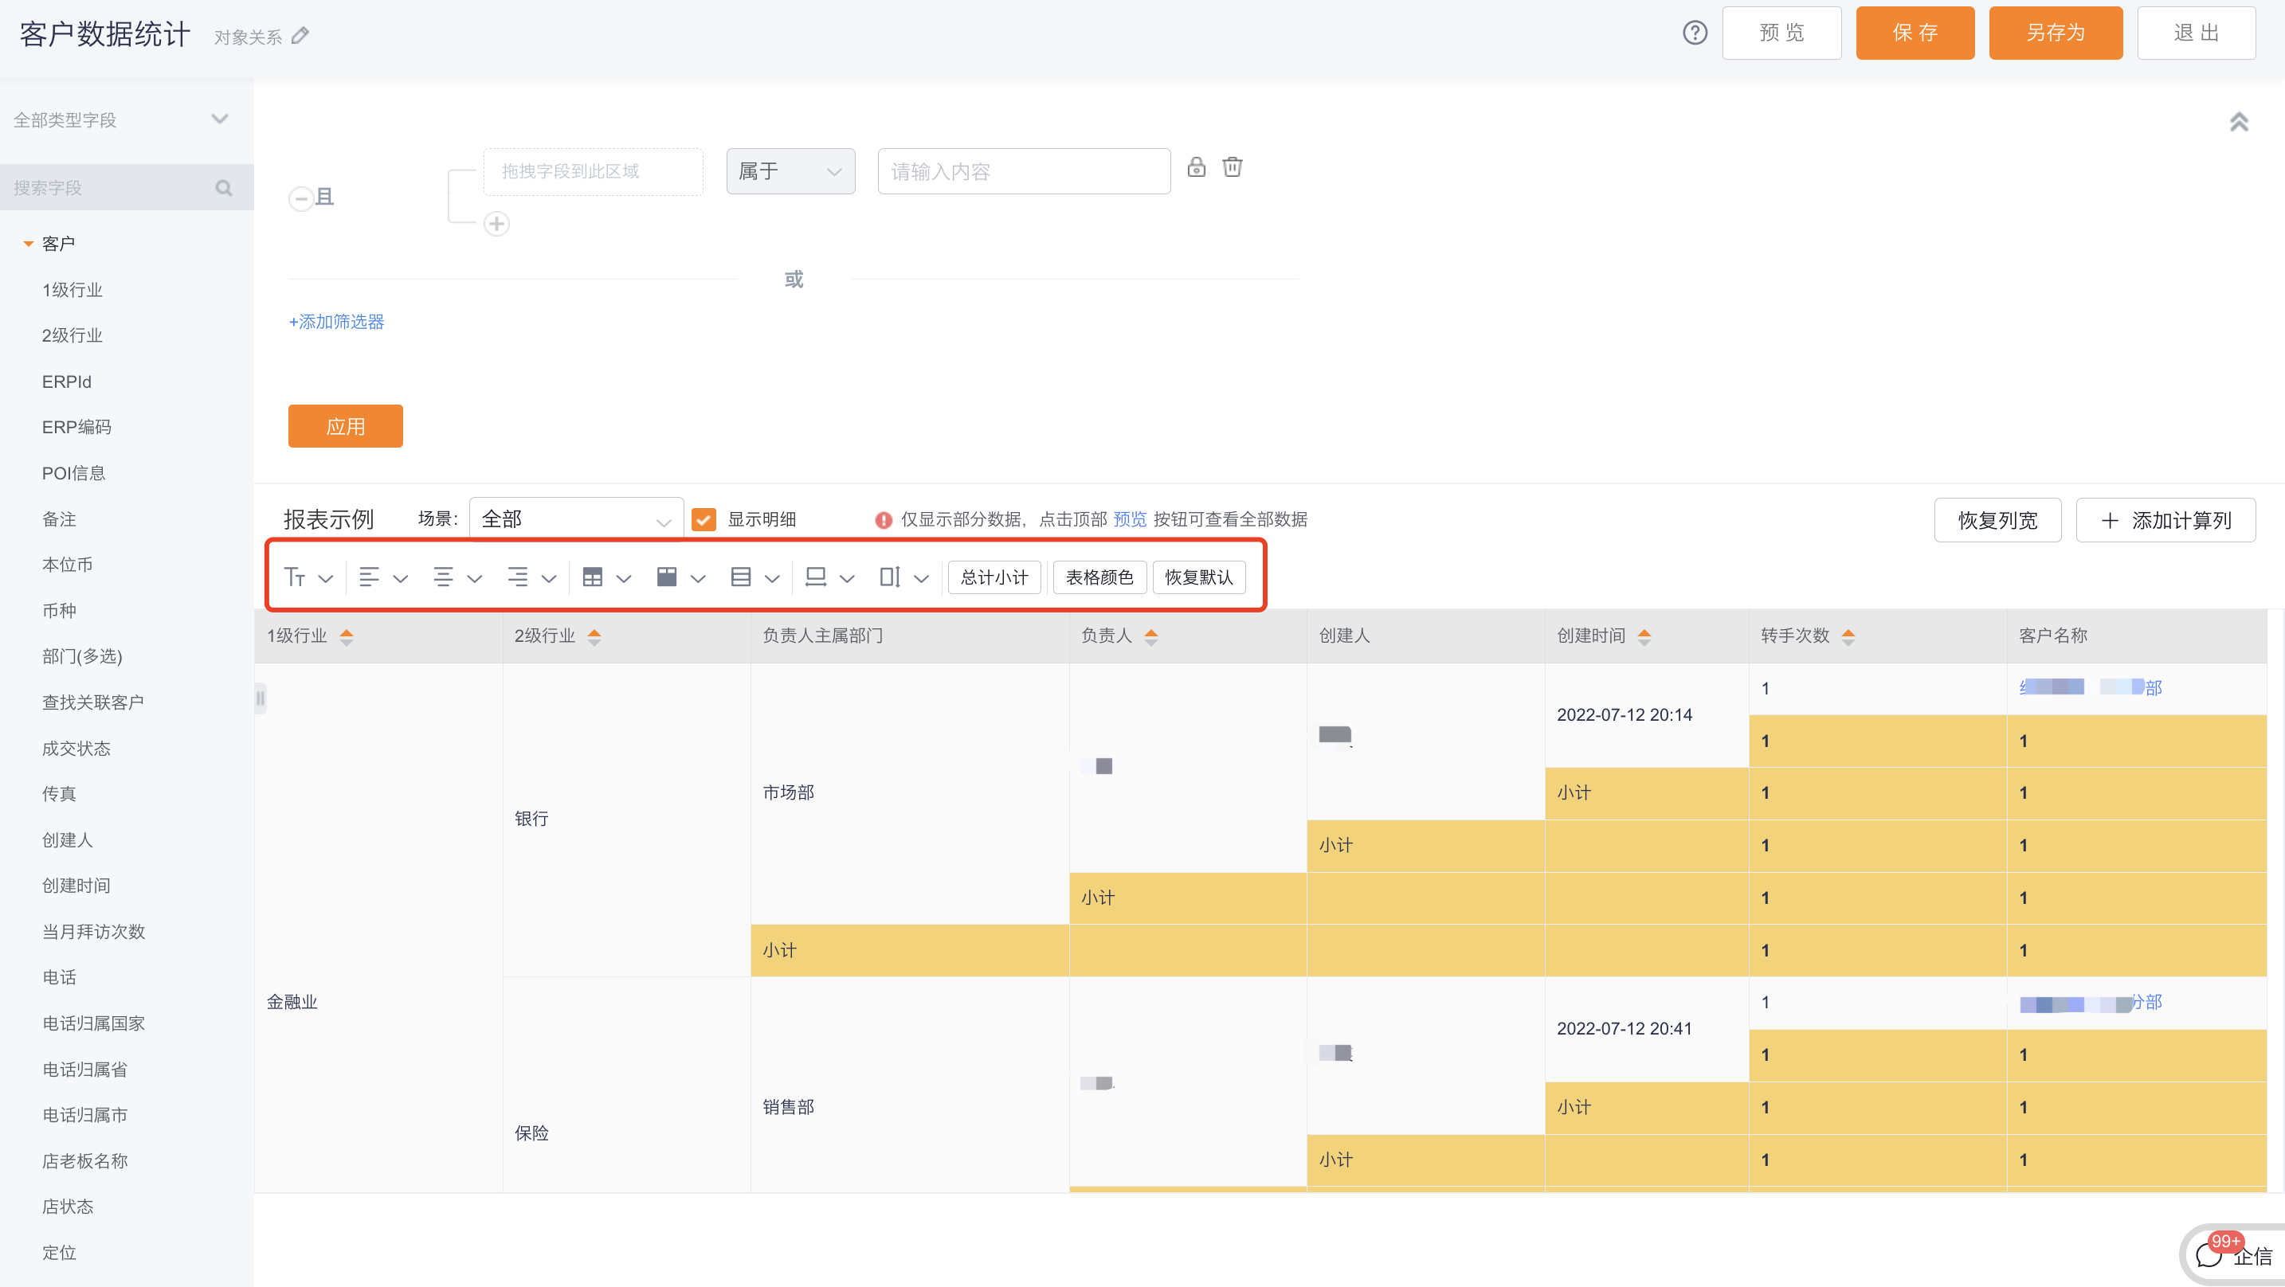Toggle the 显示明细 checkbox
Image resolution: width=2285 pixels, height=1287 pixels.
[x=704, y=519]
